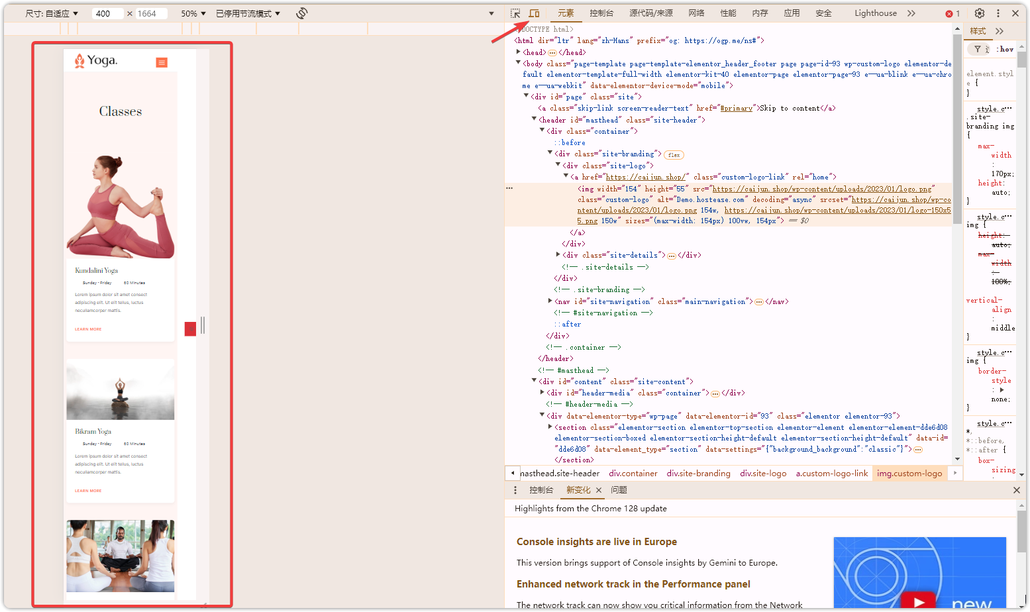Select the 新变化 (What's new) drawer tab
Viewport: 1030px width, 612px height.
click(578, 490)
